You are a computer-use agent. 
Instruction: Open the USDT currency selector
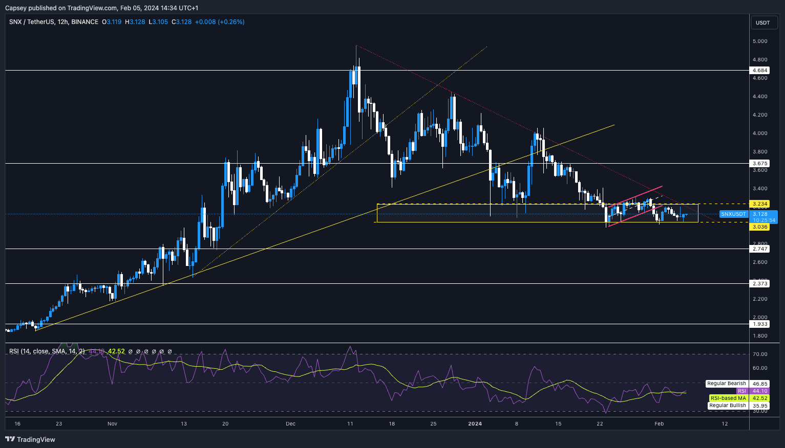point(763,23)
